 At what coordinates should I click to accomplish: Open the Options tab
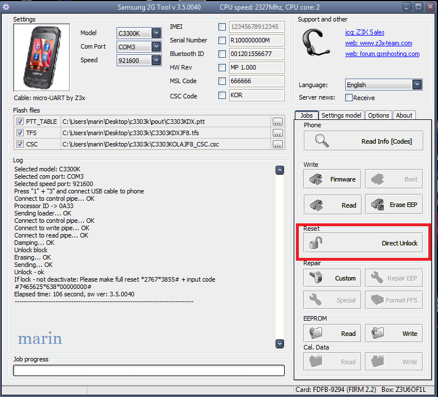(x=378, y=115)
